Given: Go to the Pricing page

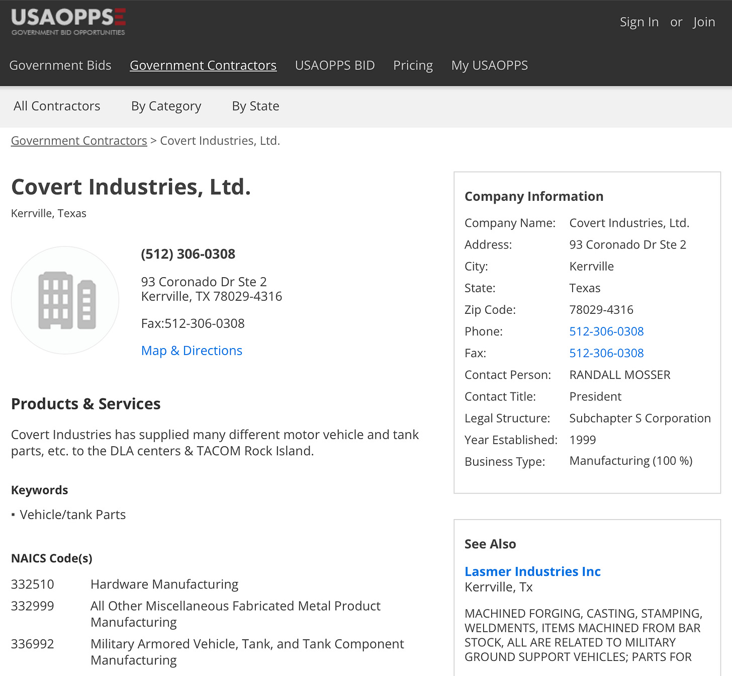Looking at the screenshot, I should pos(413,65).
